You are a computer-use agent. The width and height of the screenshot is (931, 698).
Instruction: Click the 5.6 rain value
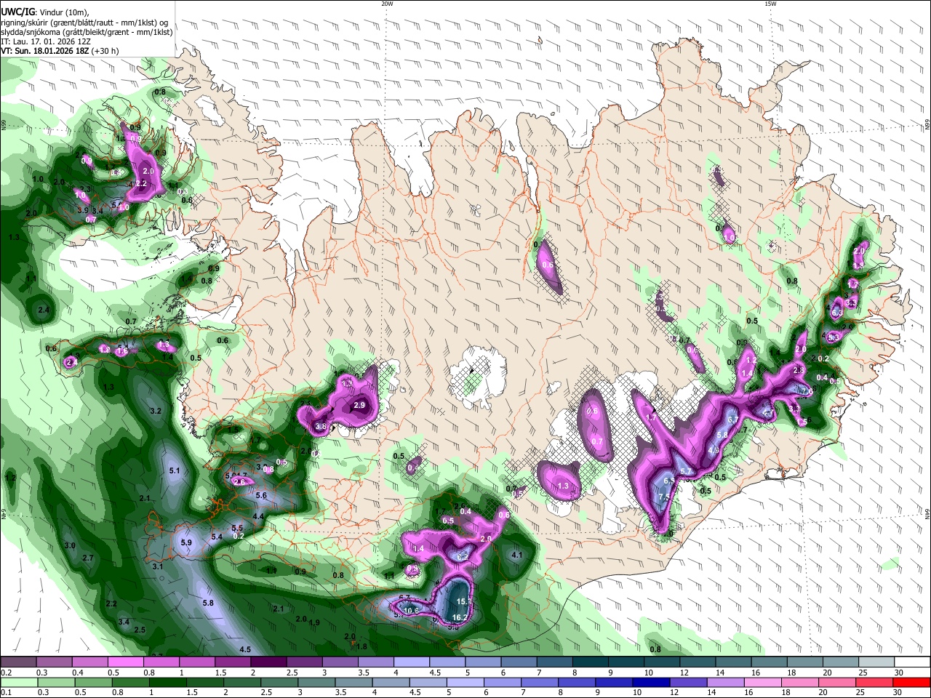(262, 496)
